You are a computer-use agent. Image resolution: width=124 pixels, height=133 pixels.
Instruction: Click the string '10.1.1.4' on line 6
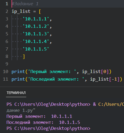coord(36,41)
